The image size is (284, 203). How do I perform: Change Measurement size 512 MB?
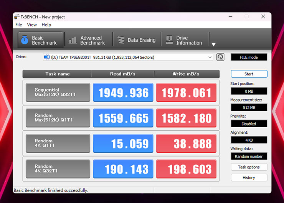[249, 107]
